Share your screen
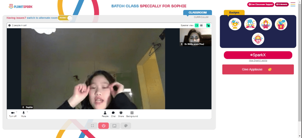This screenshot has width=302, height=138. (x=121, y=114)
